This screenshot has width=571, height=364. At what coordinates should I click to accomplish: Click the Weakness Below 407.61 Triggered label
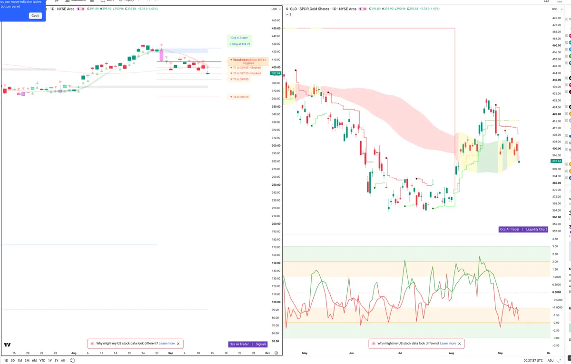(x=248, y=61)
